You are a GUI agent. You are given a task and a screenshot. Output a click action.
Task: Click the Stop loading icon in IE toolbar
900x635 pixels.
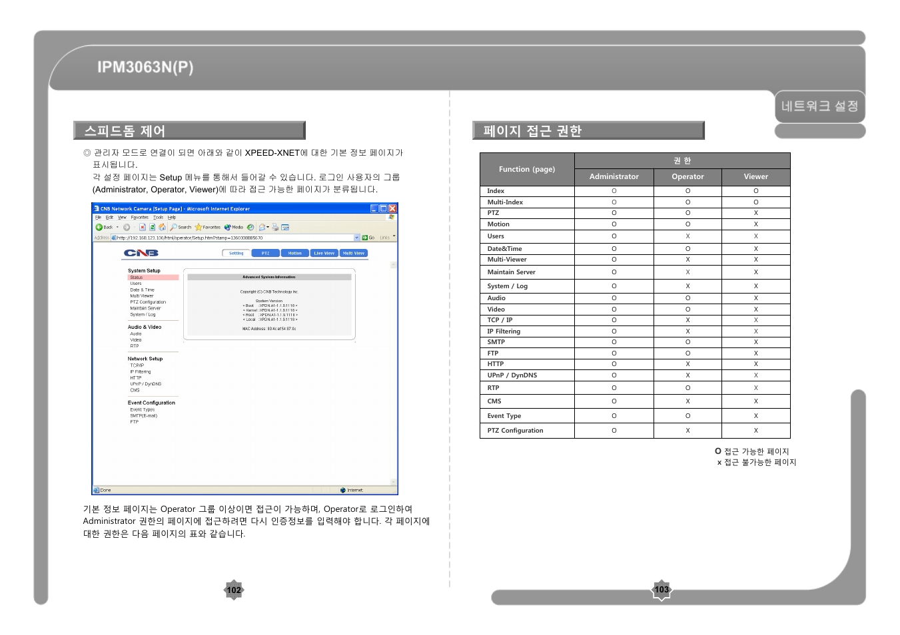click(x=142, y=227)
